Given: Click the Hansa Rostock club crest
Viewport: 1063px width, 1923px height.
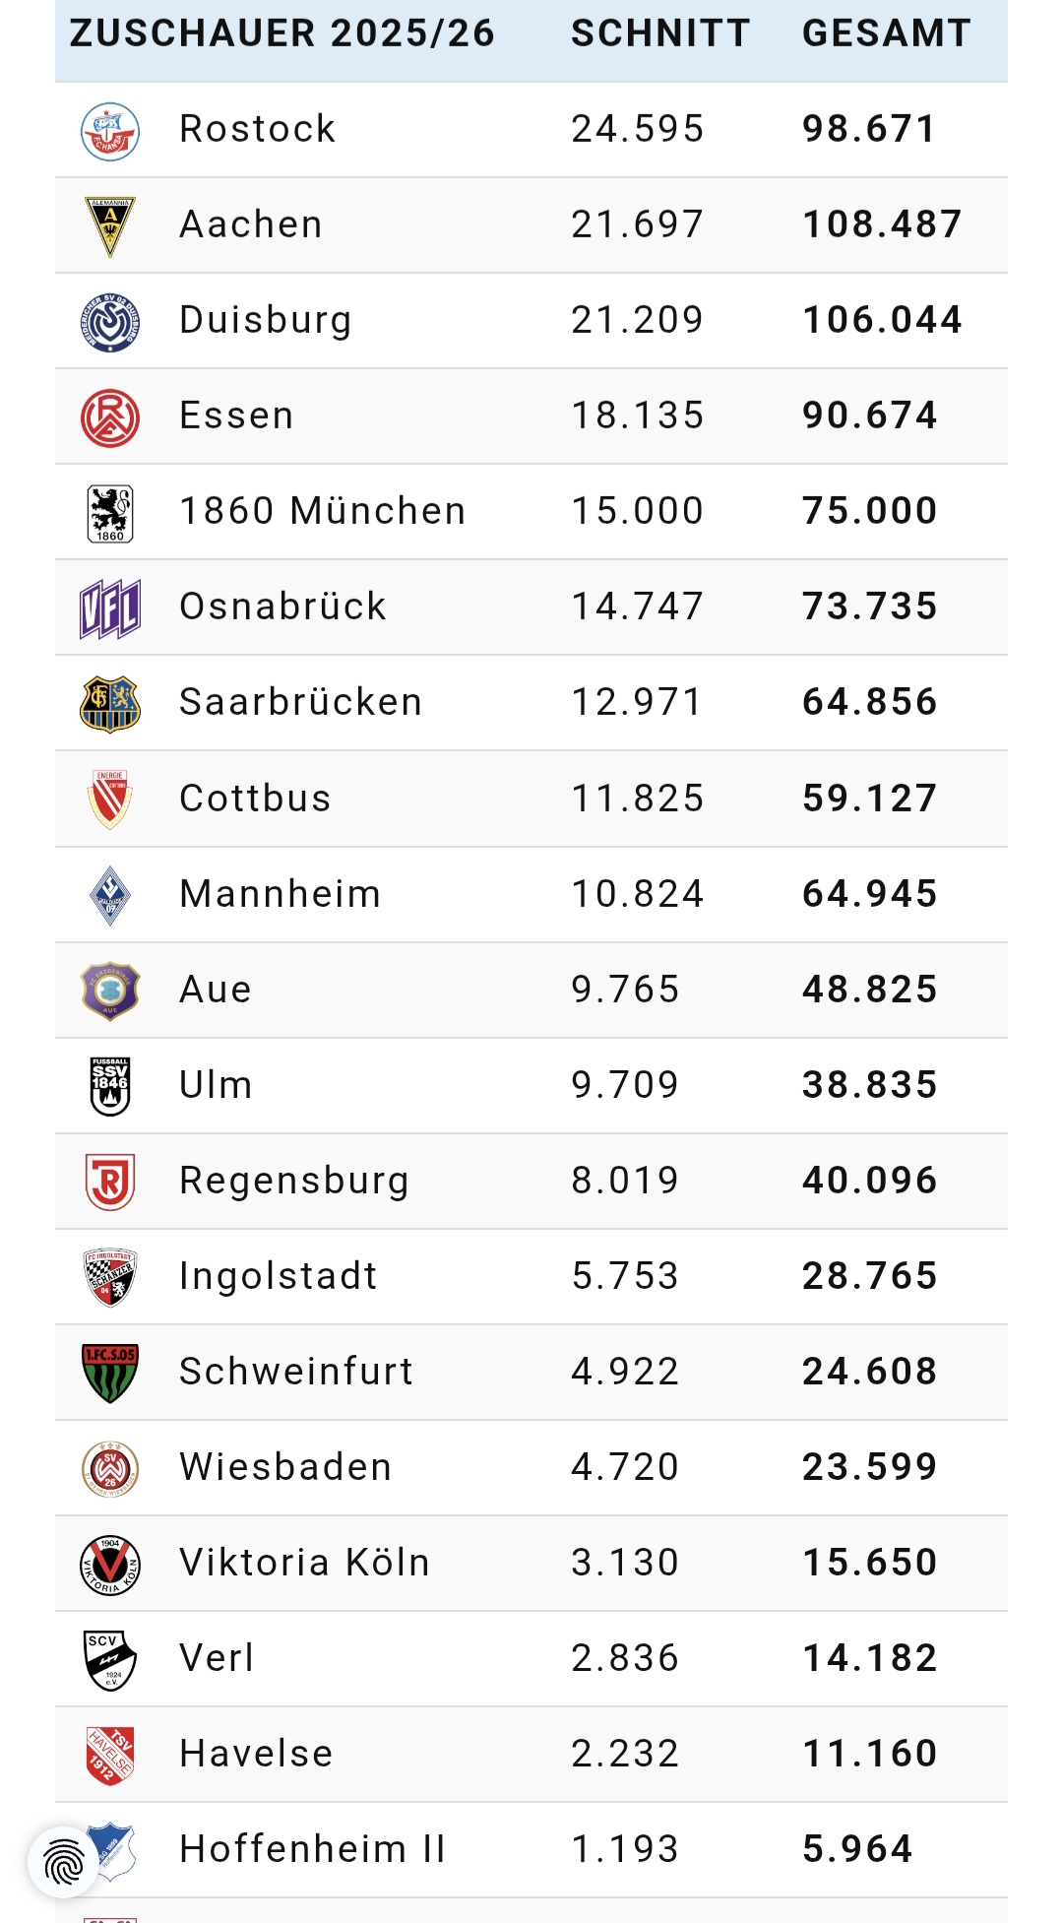Looking at the screenshot, I should [x=110, y=131].
